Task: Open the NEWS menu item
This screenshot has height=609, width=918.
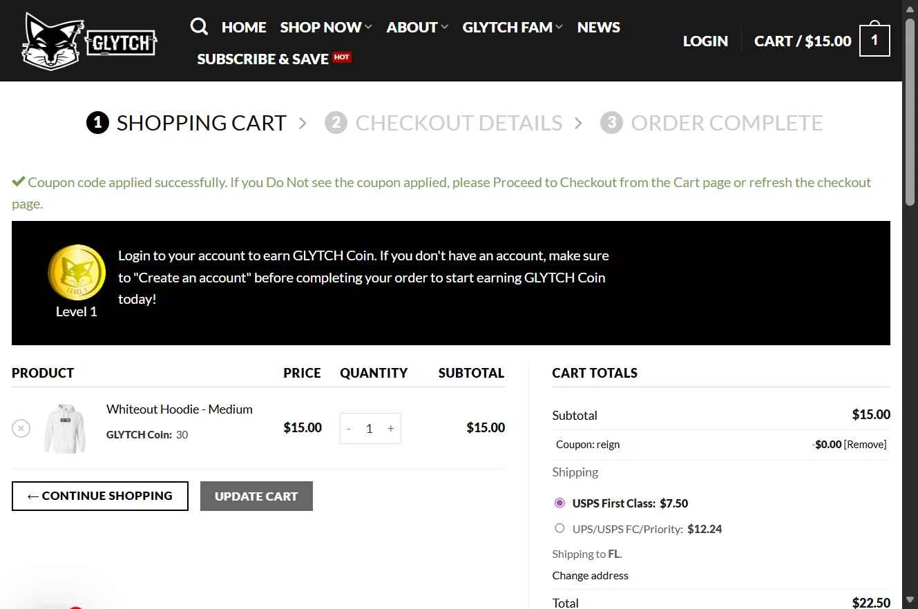Action: (599, 28)
